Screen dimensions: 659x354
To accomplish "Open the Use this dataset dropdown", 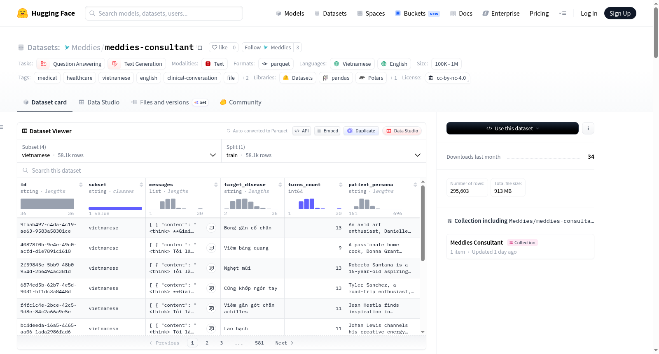I will (x=512, y=128).
